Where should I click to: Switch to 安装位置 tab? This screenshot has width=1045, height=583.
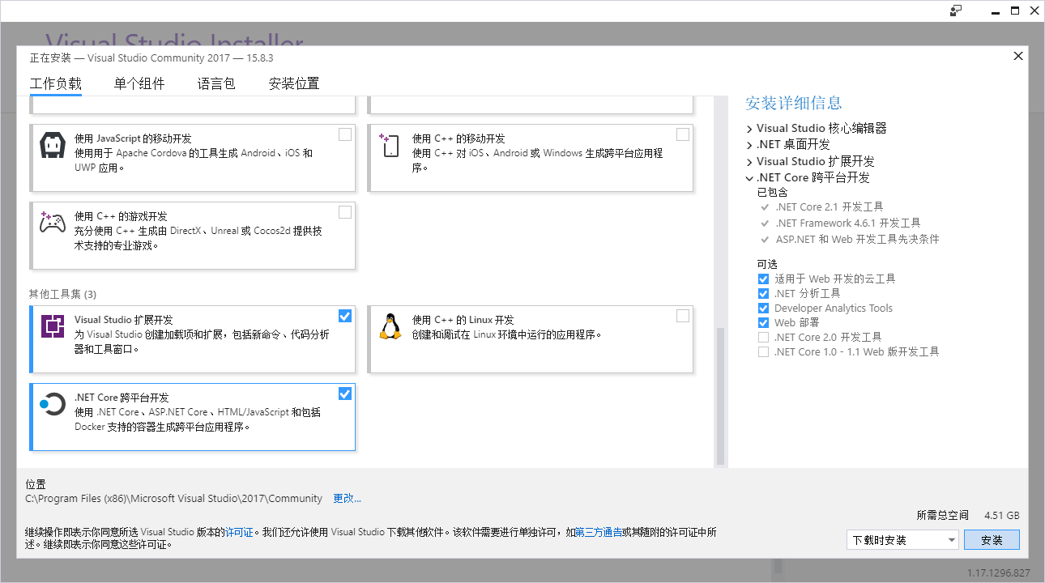(294, 83)
